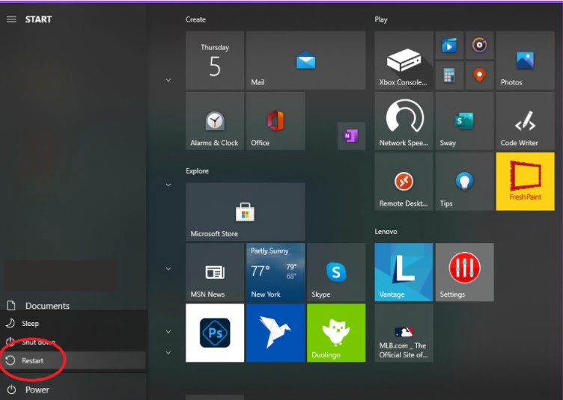Launch the Fresh Paint tile

coord(526,182)
